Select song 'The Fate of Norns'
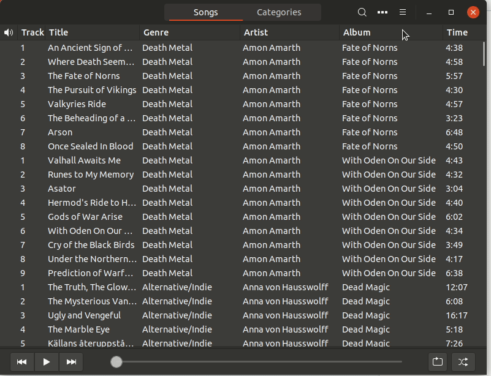The width and height of the screenshot is (491, 376). (84, 76)
